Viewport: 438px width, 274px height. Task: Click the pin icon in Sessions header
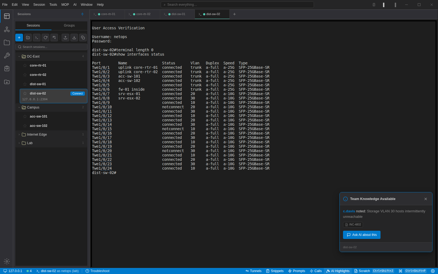point(82,14)
